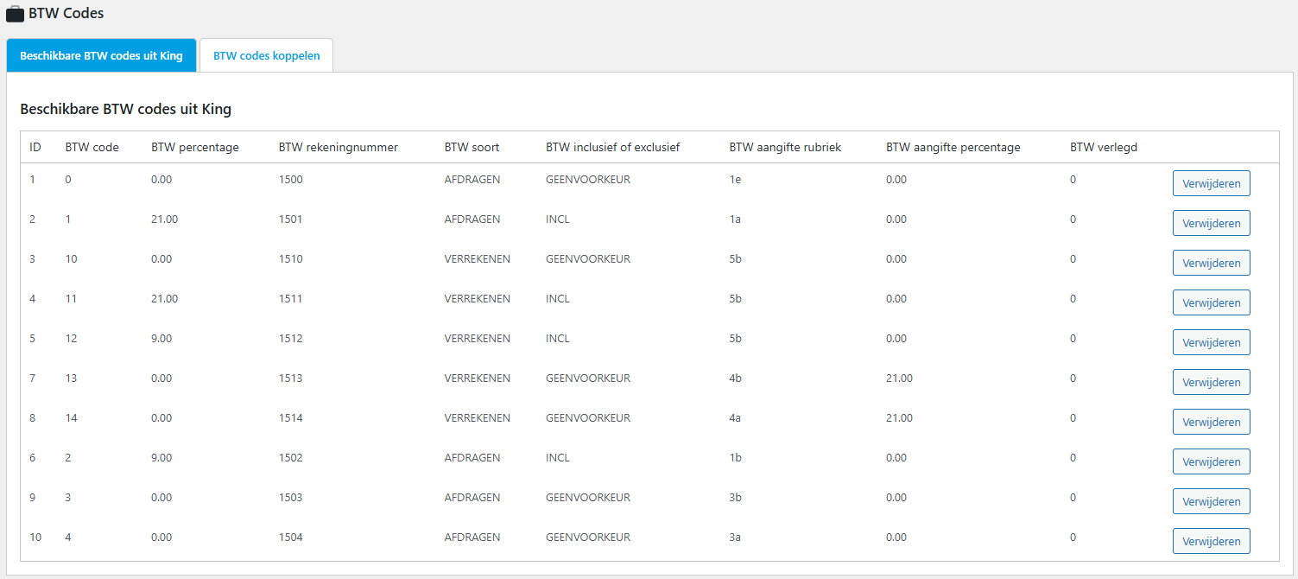Viewport: 1298px width, 579px height.
Task: Click the BTW rekeningnummer column header
Action: click(x=338, y=147)
